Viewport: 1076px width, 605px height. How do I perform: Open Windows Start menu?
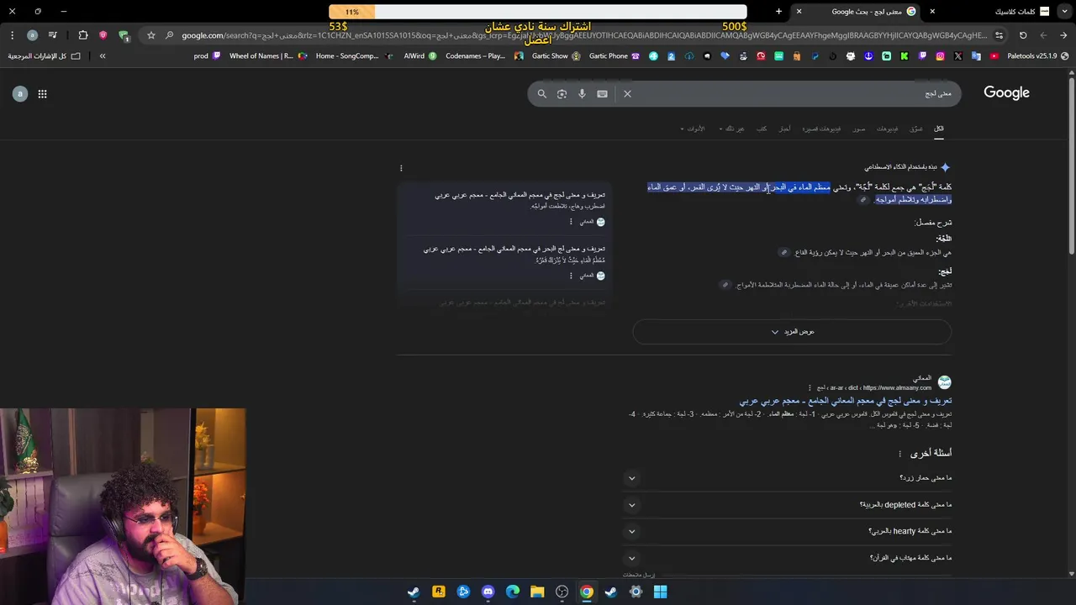pos(661,592)
